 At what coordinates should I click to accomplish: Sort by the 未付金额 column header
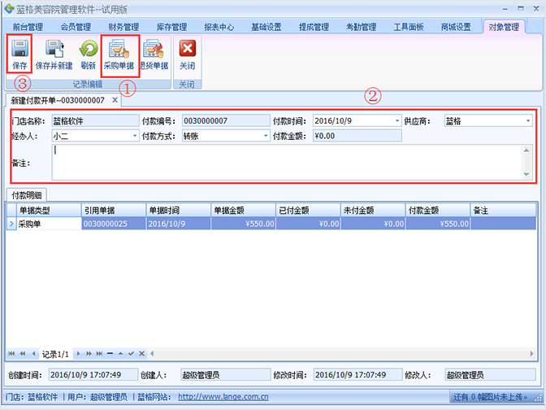coord(373,210)
